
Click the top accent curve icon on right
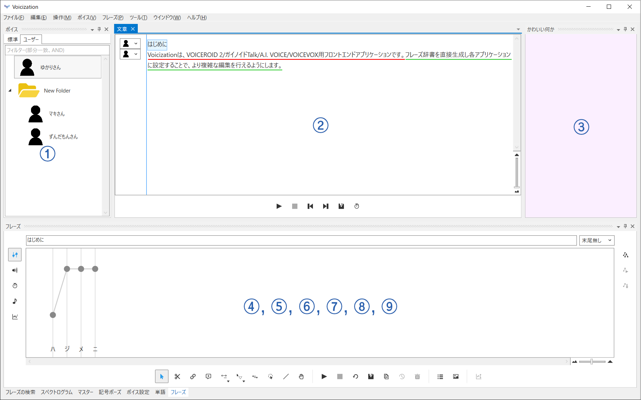click(x=625, y=255)
